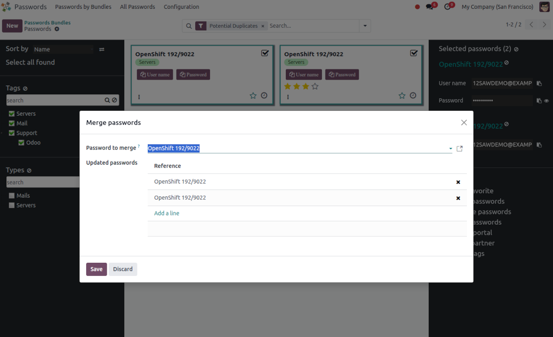The width and height of the screenshot is (553, 337).
Task: Open the first card's three-dot menu
Action: click(139, 97)
